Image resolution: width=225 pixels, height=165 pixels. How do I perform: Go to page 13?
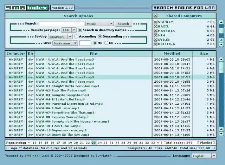click(34, 143)
